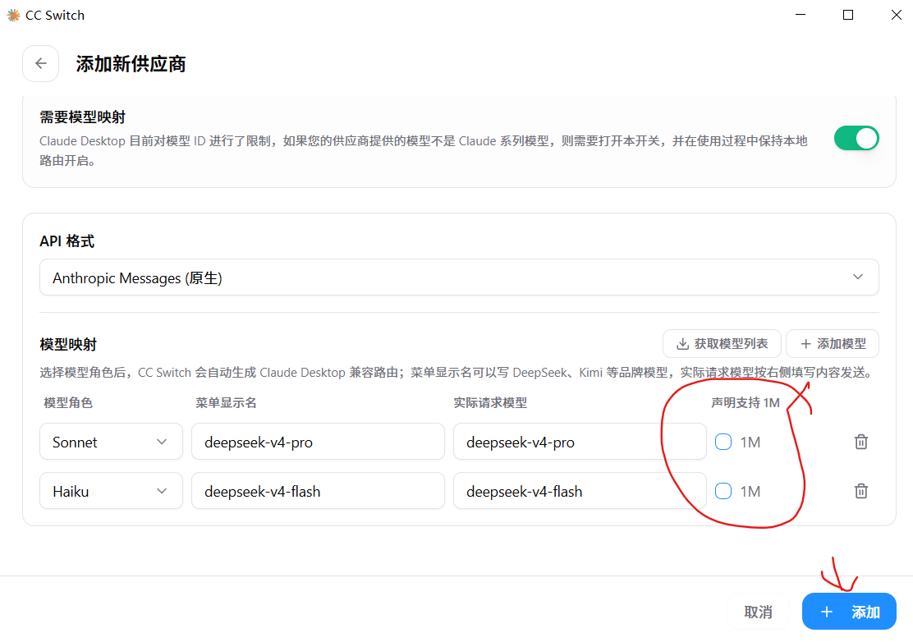Viewport: 913px width, 642px height.
Task: Click the 添加模型 button
Action: 833,344
